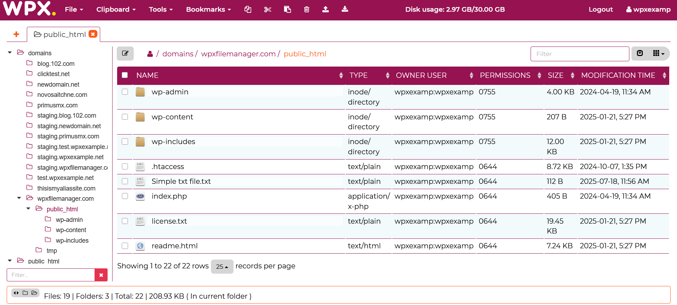Click the Upload icon in the top toolbar

click(326, 10)
